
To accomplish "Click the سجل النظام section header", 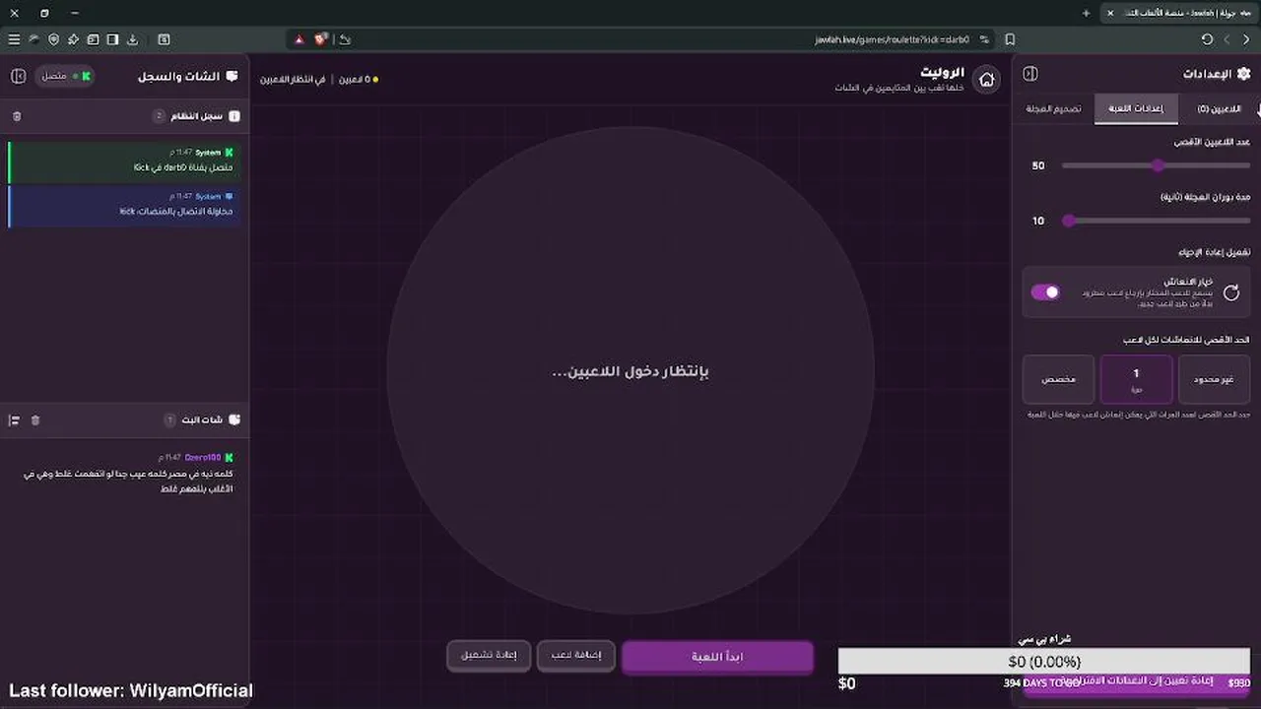I will (123, 116).
